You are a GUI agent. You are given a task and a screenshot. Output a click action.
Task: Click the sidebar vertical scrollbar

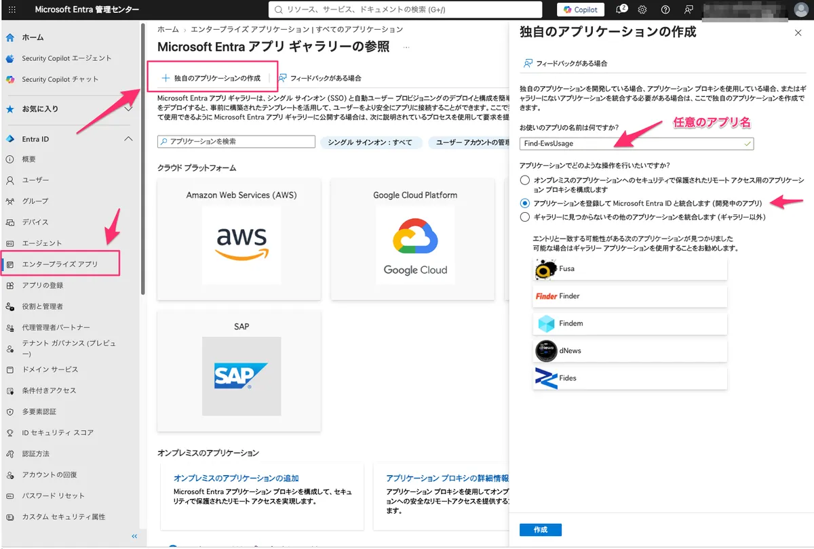143,159
